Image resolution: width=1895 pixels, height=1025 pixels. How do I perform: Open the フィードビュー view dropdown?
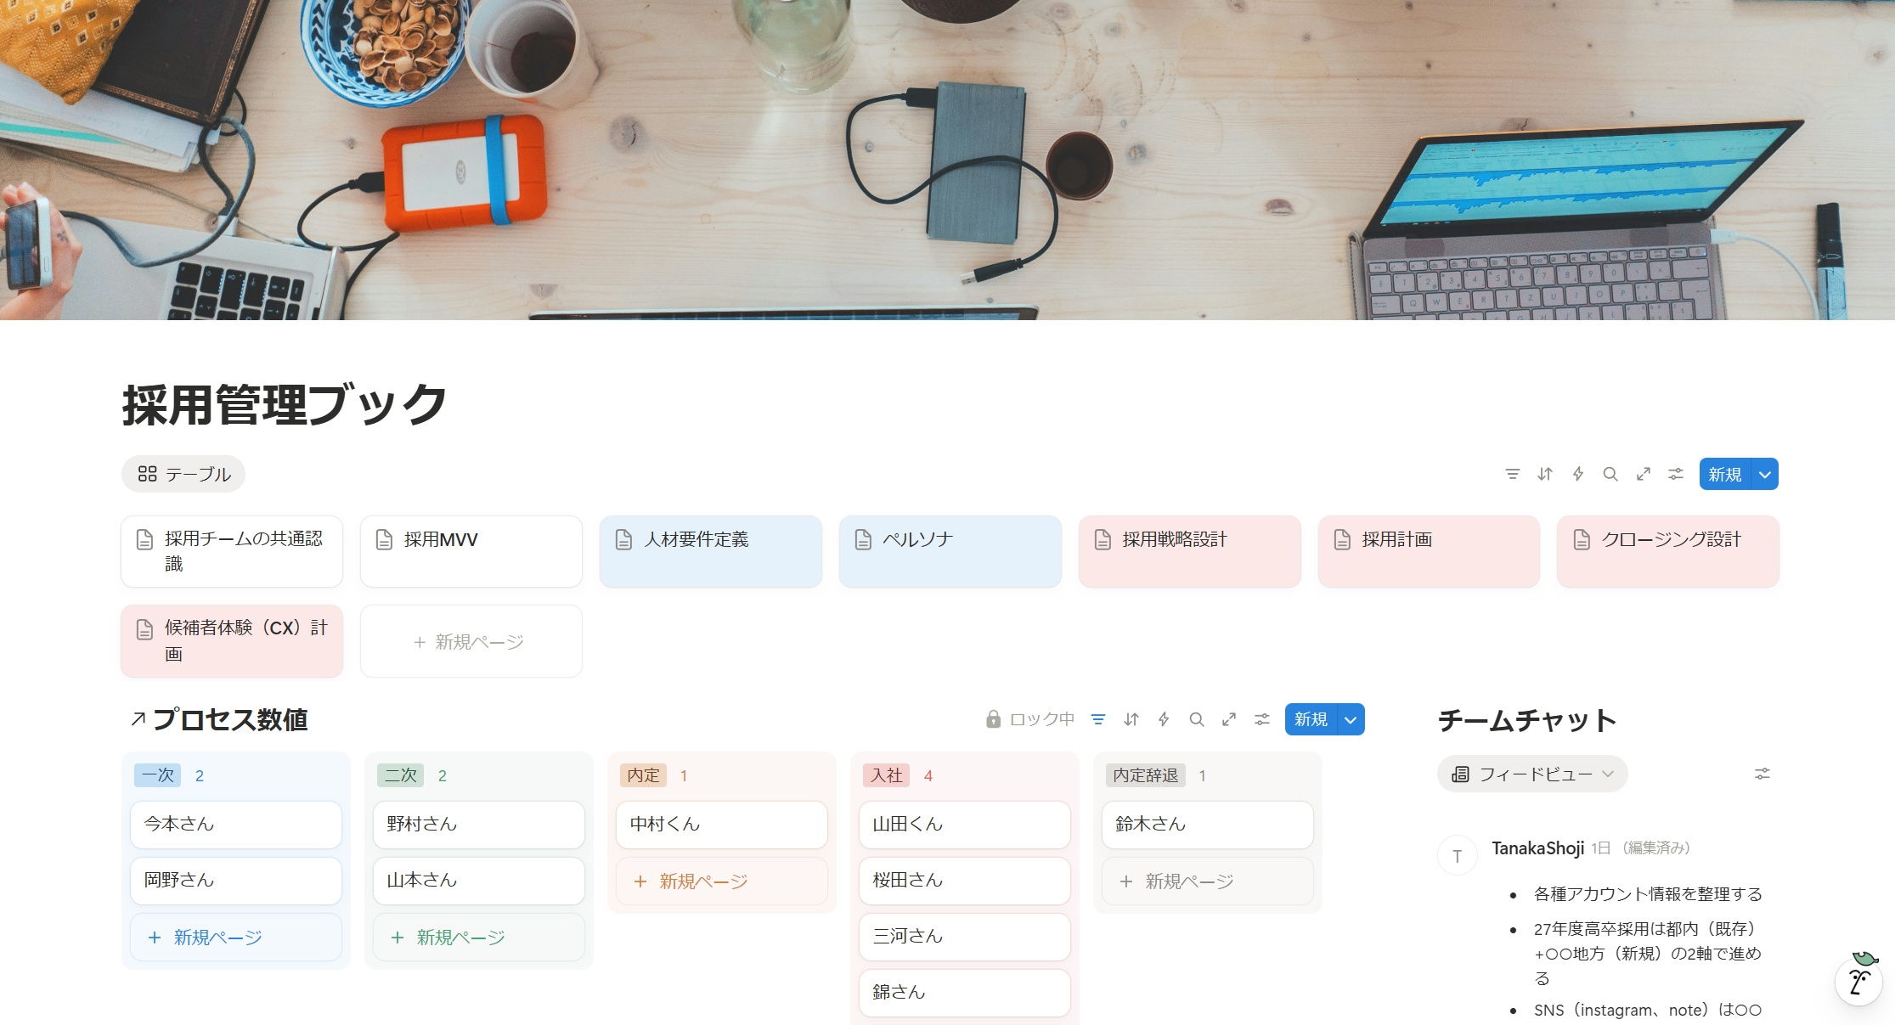click(x=1532, y=774)
